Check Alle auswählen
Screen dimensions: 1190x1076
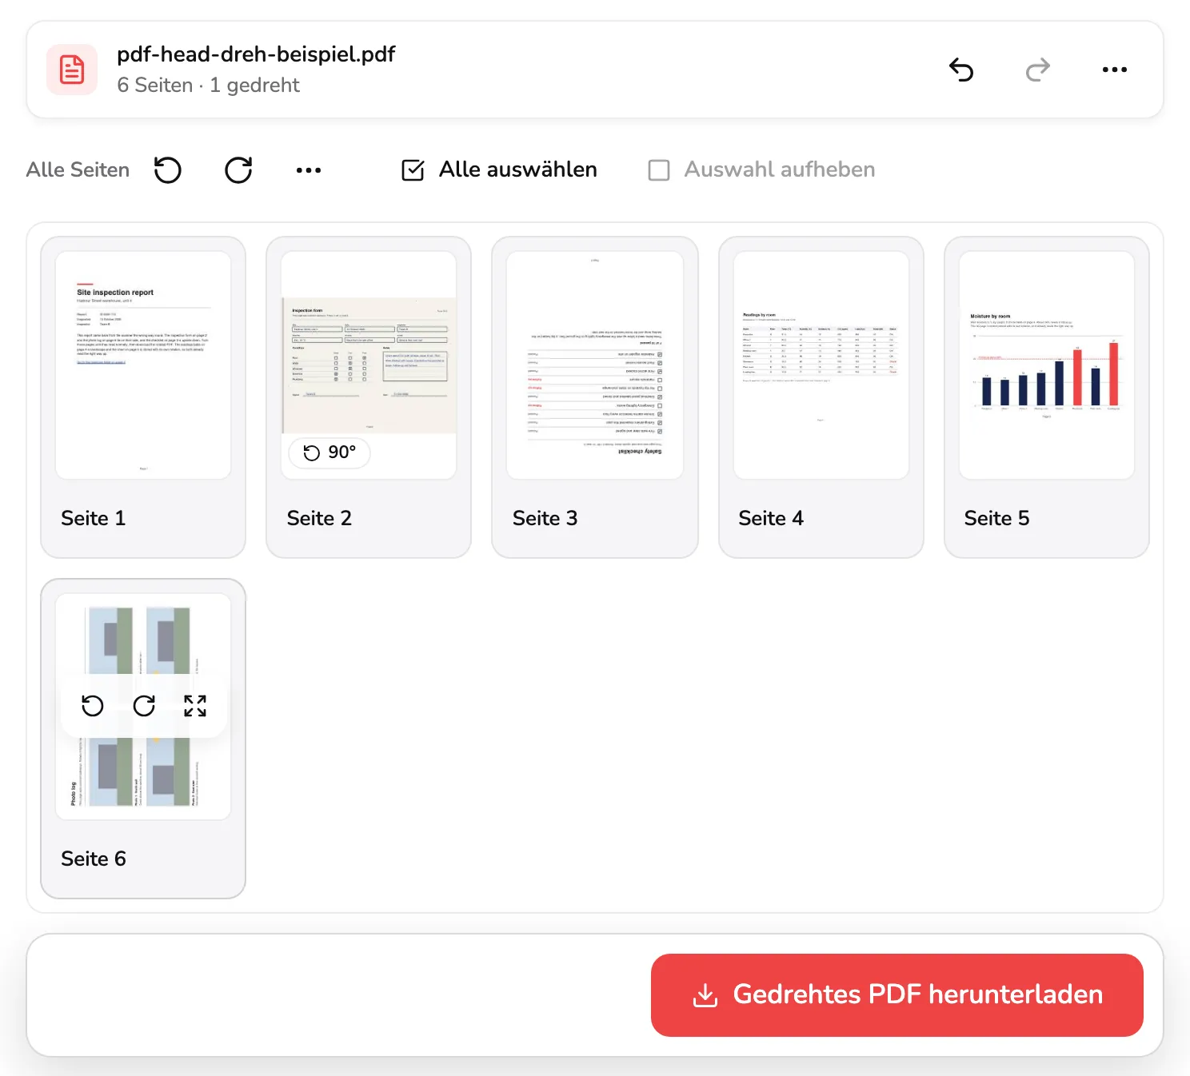(499, 169)
